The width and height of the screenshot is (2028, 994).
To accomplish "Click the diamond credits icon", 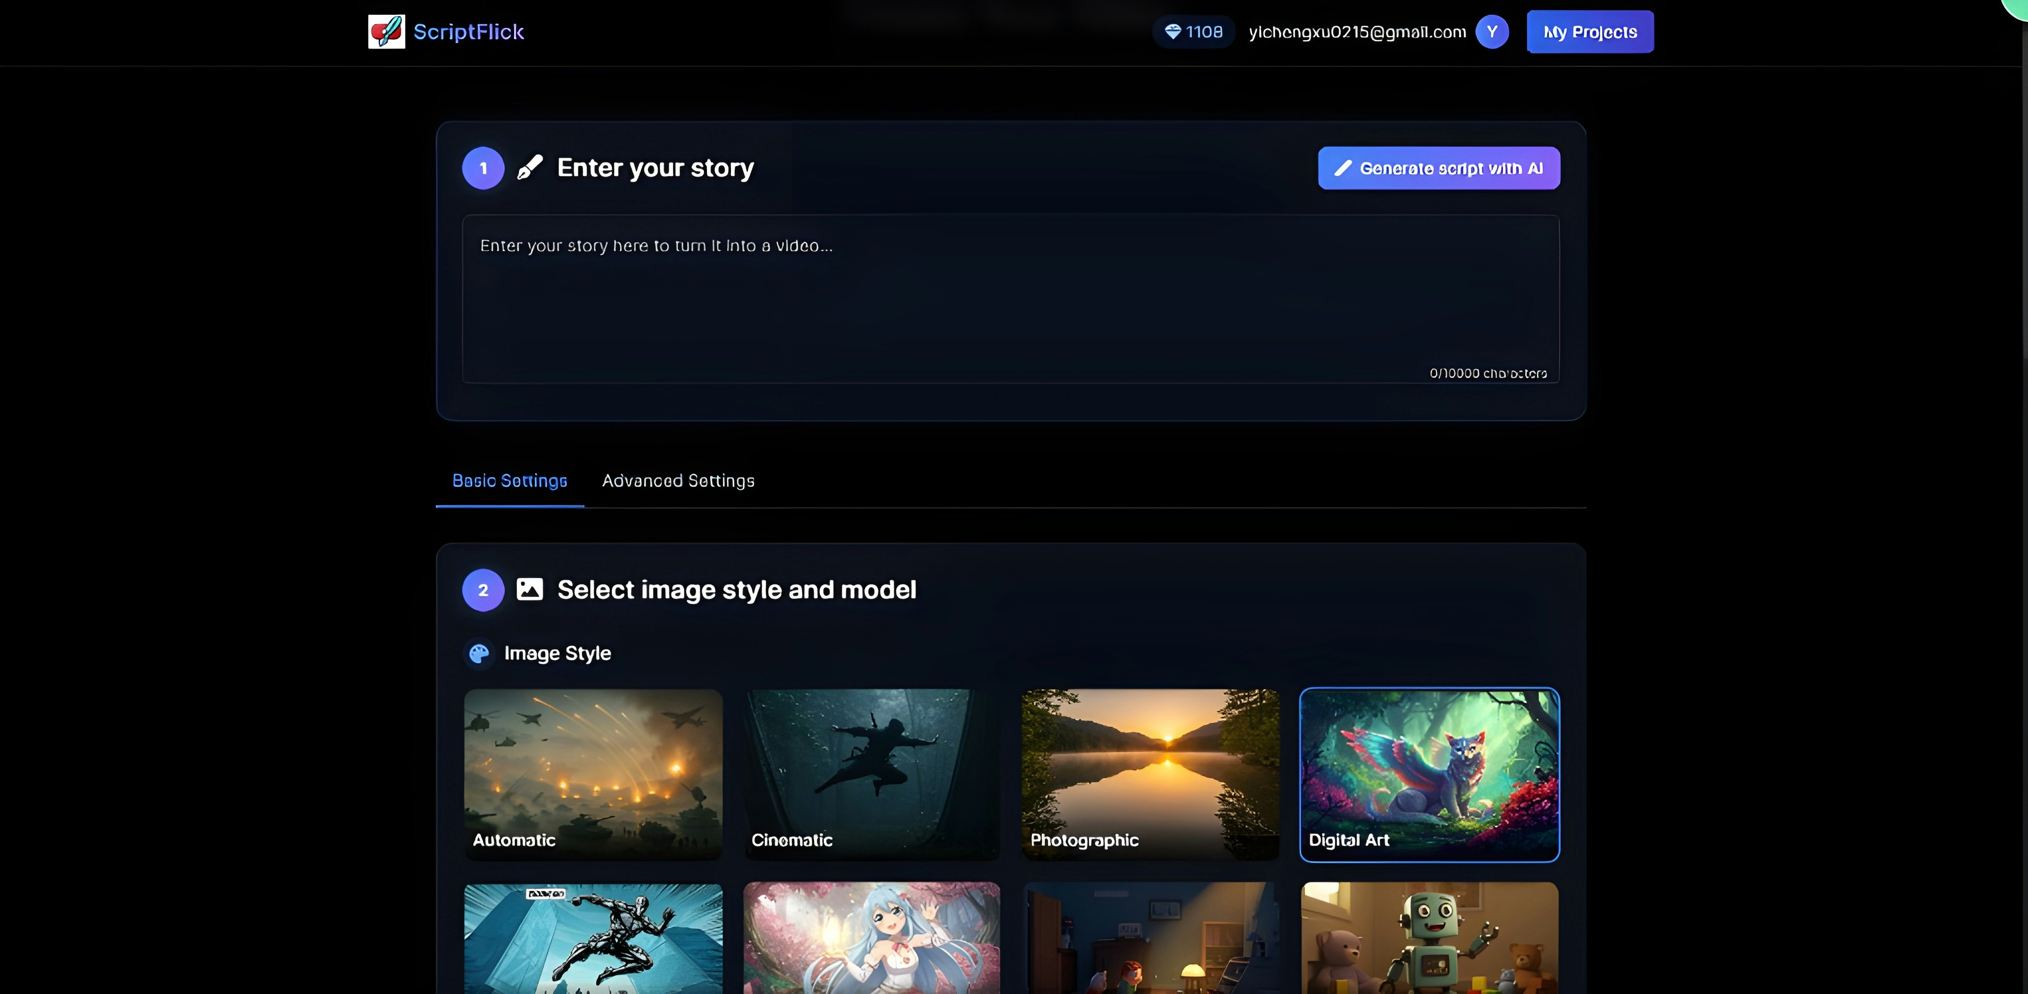I will pyautogui.click(x=1172, y=32).
